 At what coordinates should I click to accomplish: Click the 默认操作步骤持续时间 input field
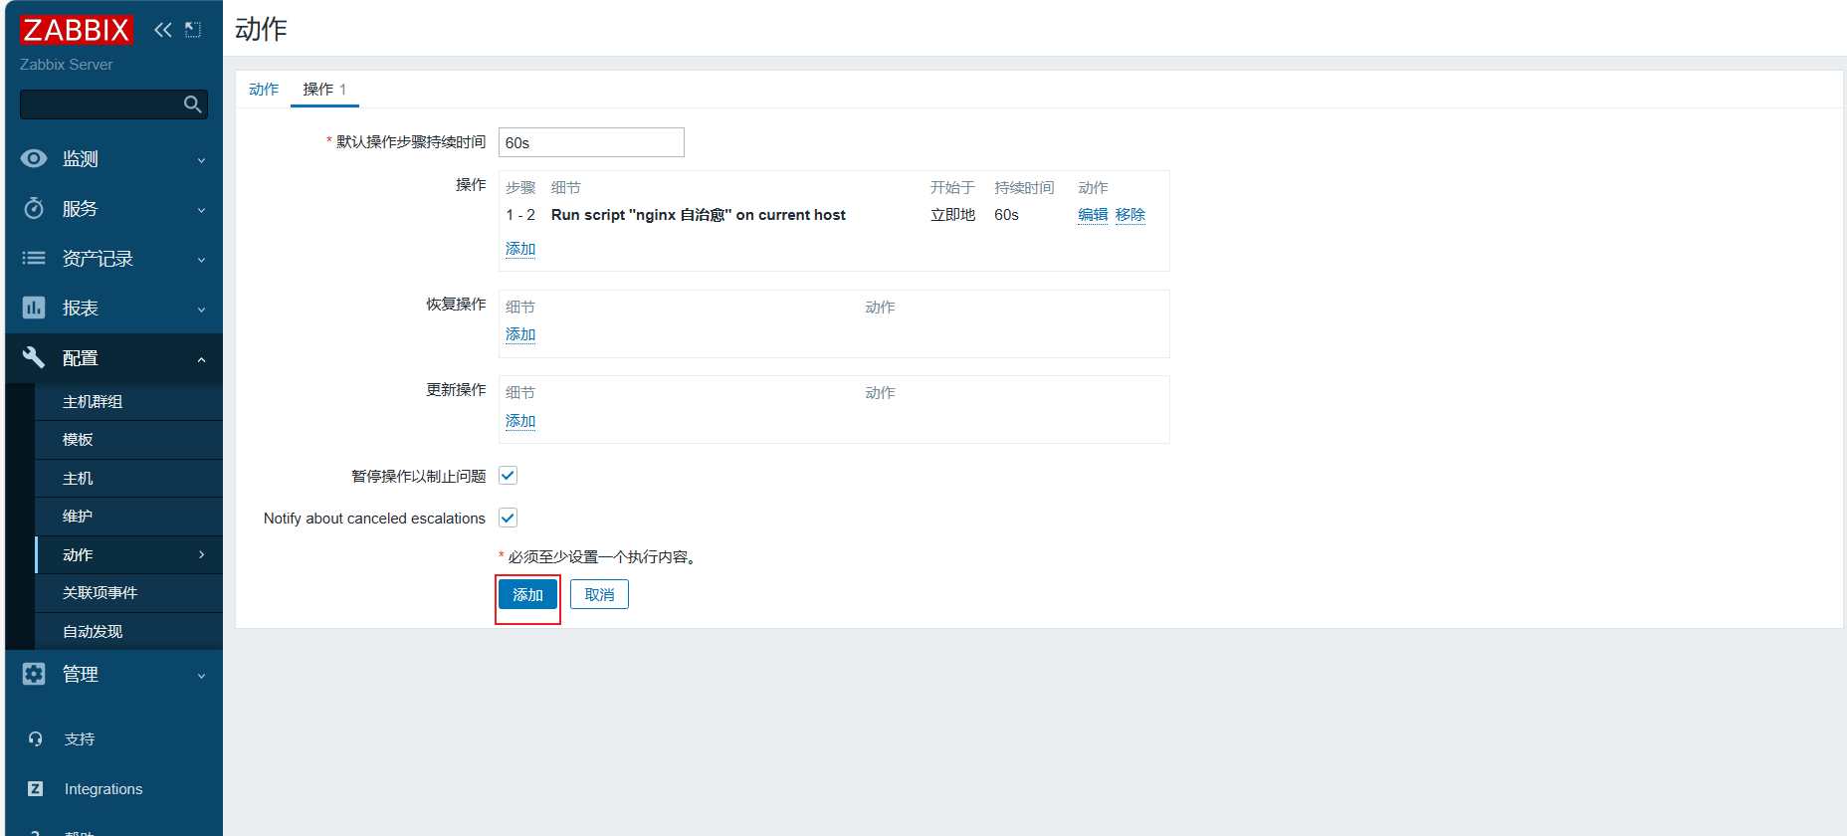tap(591, 142)
